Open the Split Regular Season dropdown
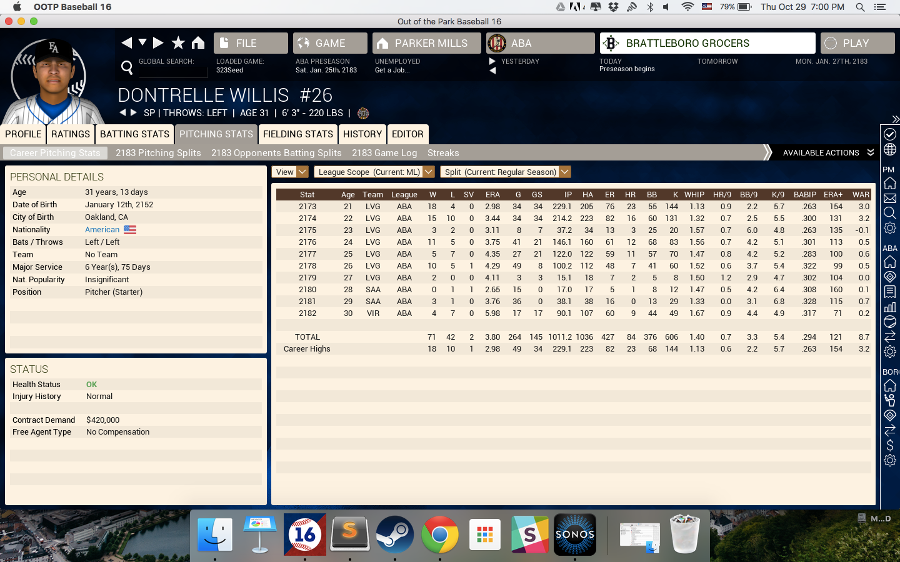Screen dimensions: 900x562 tap(506, 172)
